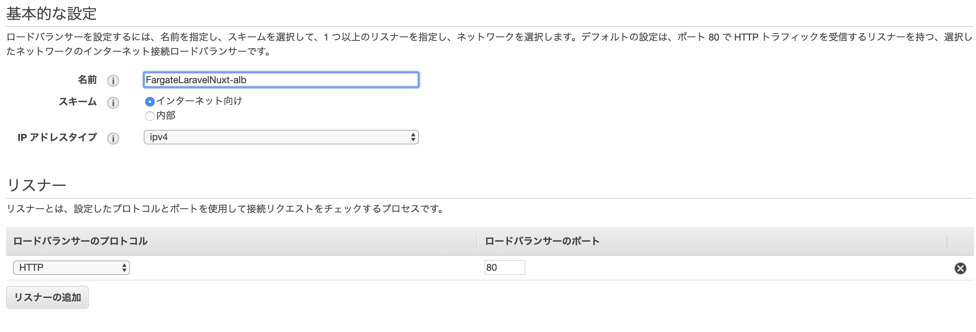This screenshot has width=976, height=332.
Task: Click the スキーム field label
Action: coord(78,102)
